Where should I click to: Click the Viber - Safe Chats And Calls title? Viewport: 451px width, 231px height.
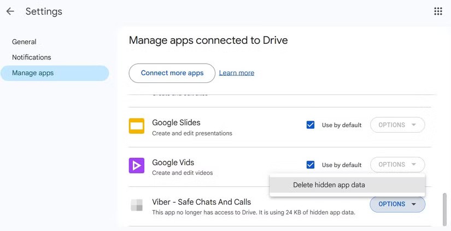pyautogui.click(x=201, y=202)
